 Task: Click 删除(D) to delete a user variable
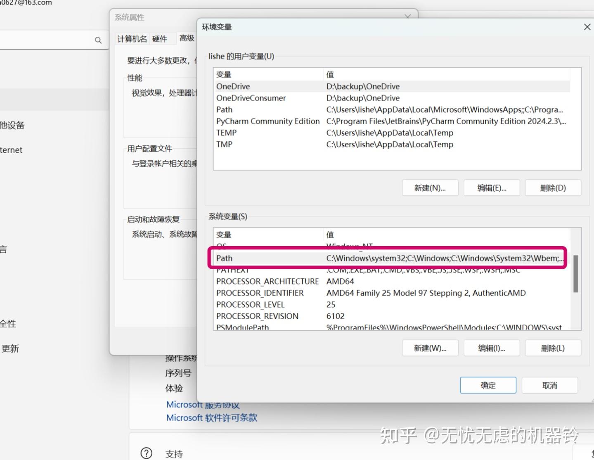[553, 187]
